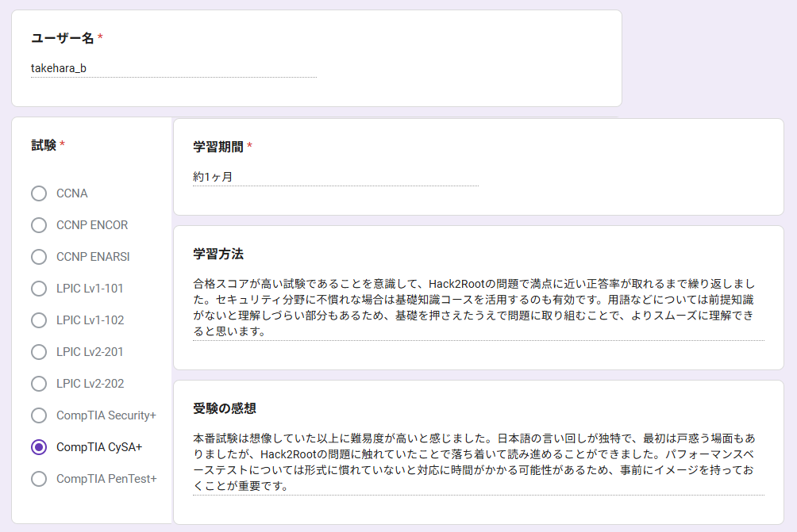Click the ユーザー名 field containing takehara_b
Screen dimensions: 797x532
pyautogui.click(x=173, y=68)
